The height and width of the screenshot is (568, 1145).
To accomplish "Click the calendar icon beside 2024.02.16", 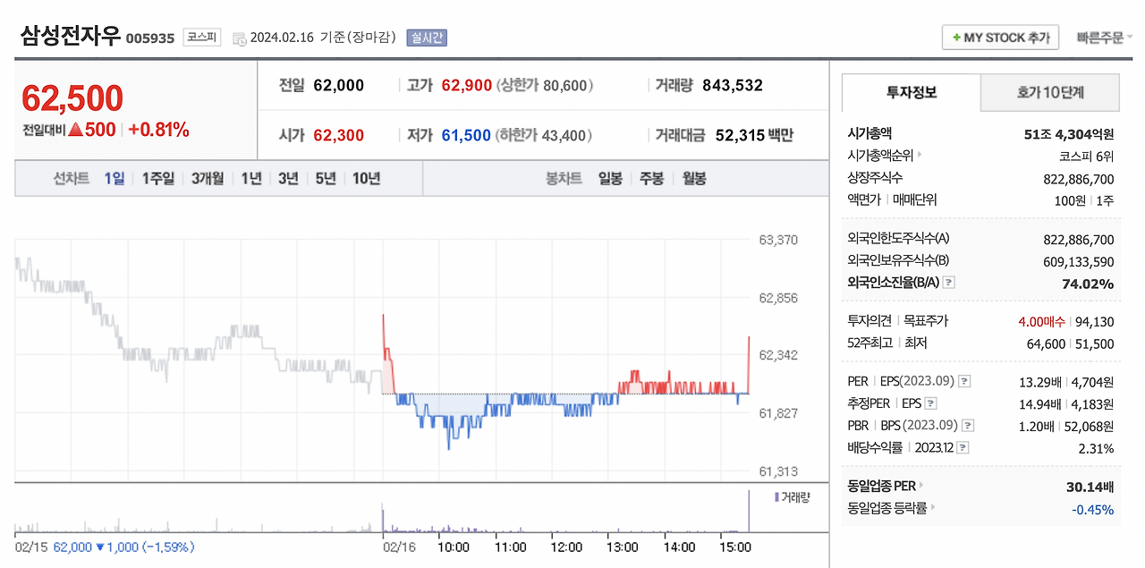I will (x=239, y=38).
